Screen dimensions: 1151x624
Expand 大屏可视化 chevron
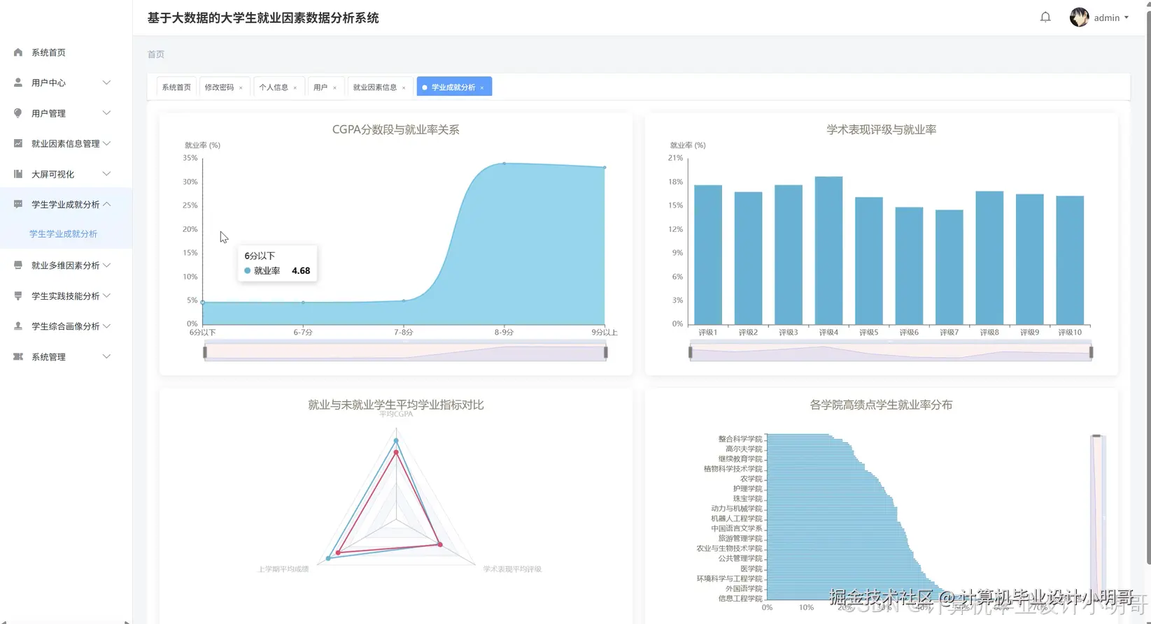click(106, 174)
